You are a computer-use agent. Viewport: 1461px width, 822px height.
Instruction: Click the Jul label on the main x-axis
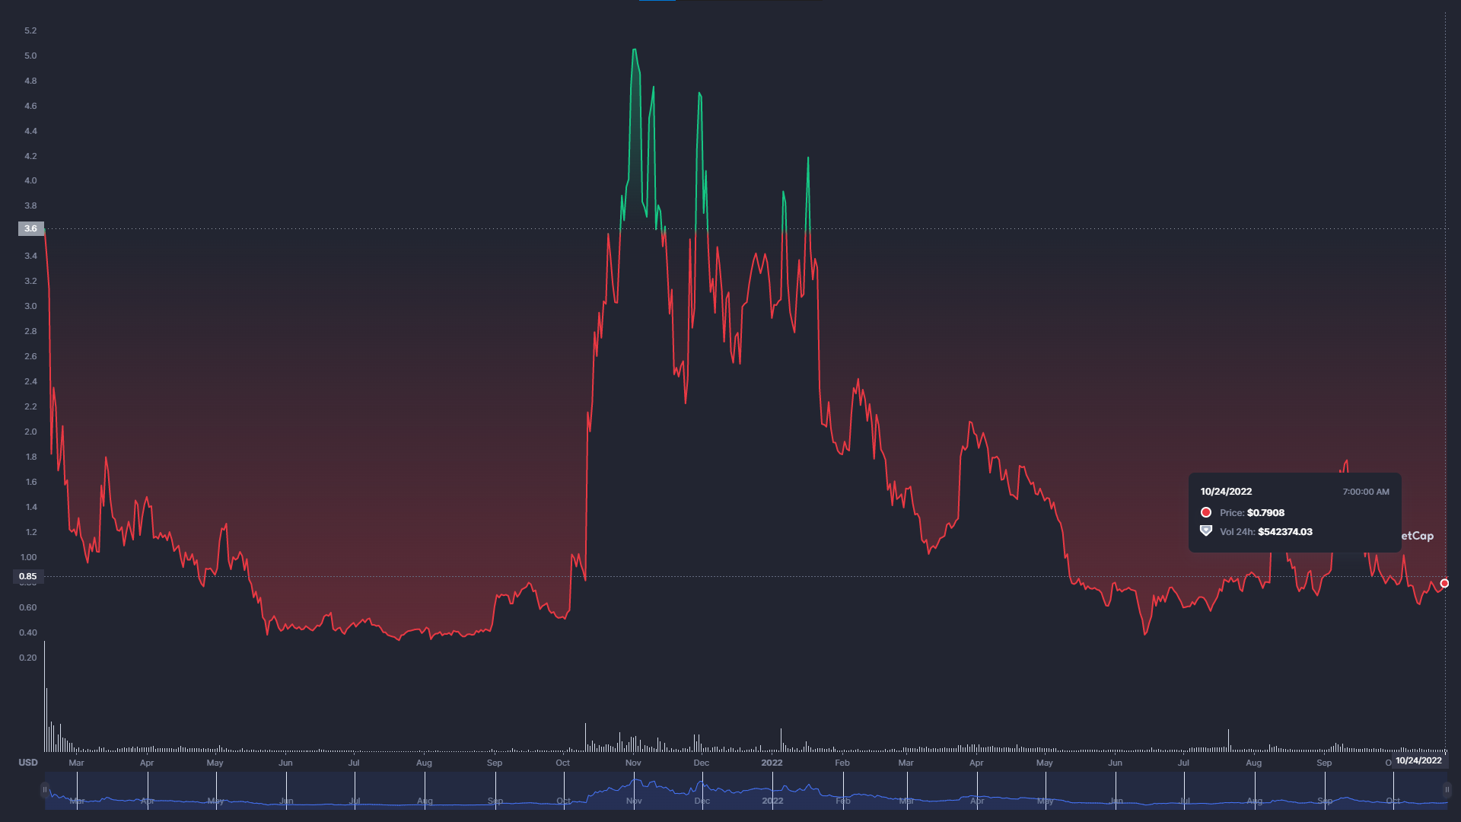tap(354, 763)
